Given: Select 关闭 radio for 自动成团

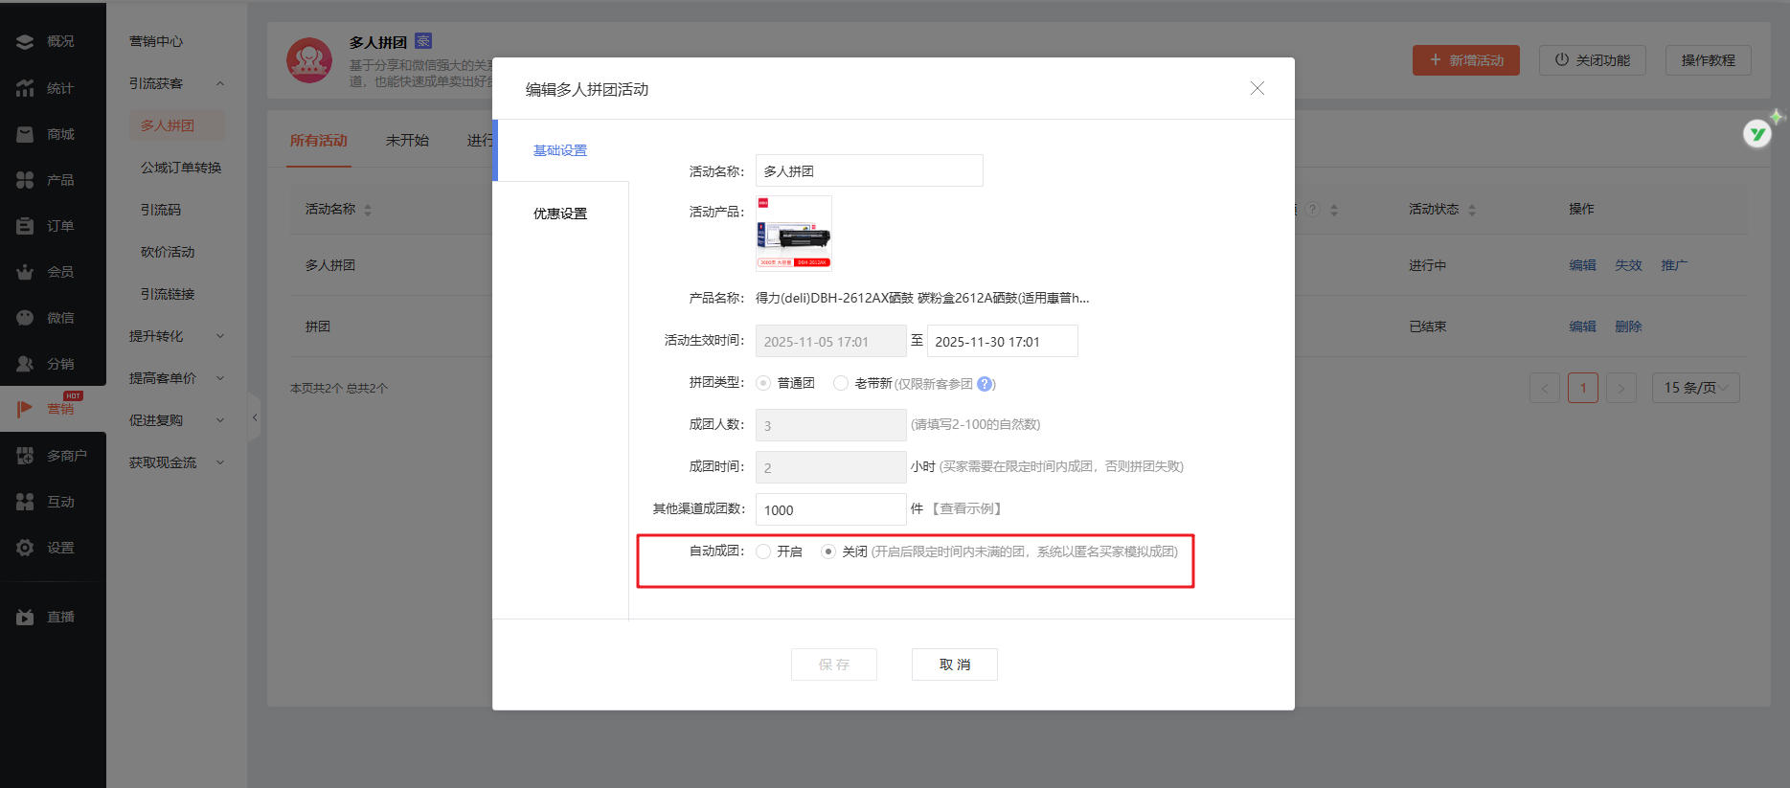Looking at the screenshot, I should tap(828, 552).
